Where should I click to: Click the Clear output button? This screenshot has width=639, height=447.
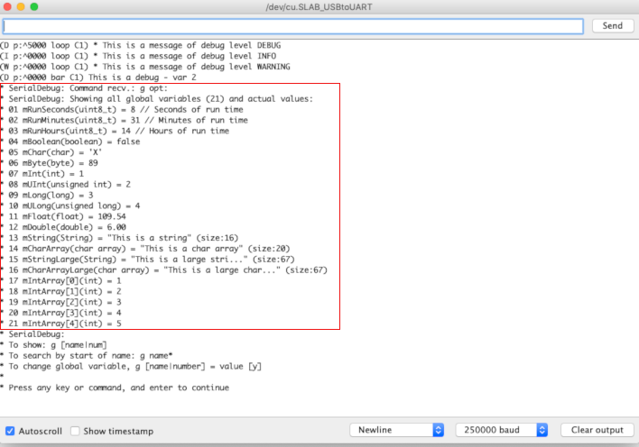coord(597,430)
